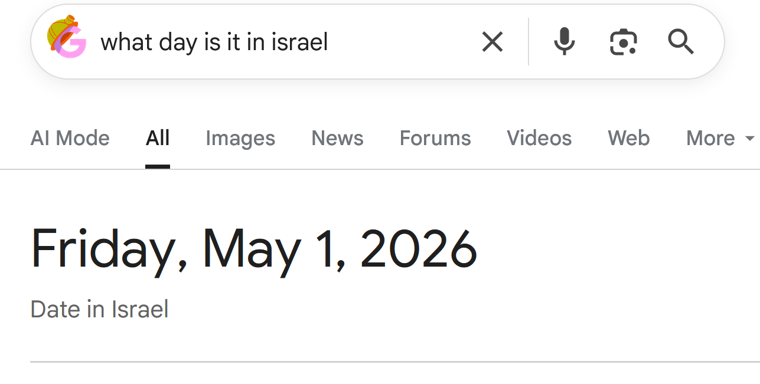Click the Google doodle logo
Screen dimensions: 760x384
(67, 37)
